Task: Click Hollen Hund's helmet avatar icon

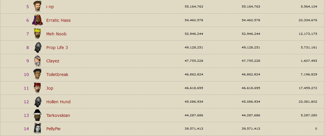Action: point(38,102)
